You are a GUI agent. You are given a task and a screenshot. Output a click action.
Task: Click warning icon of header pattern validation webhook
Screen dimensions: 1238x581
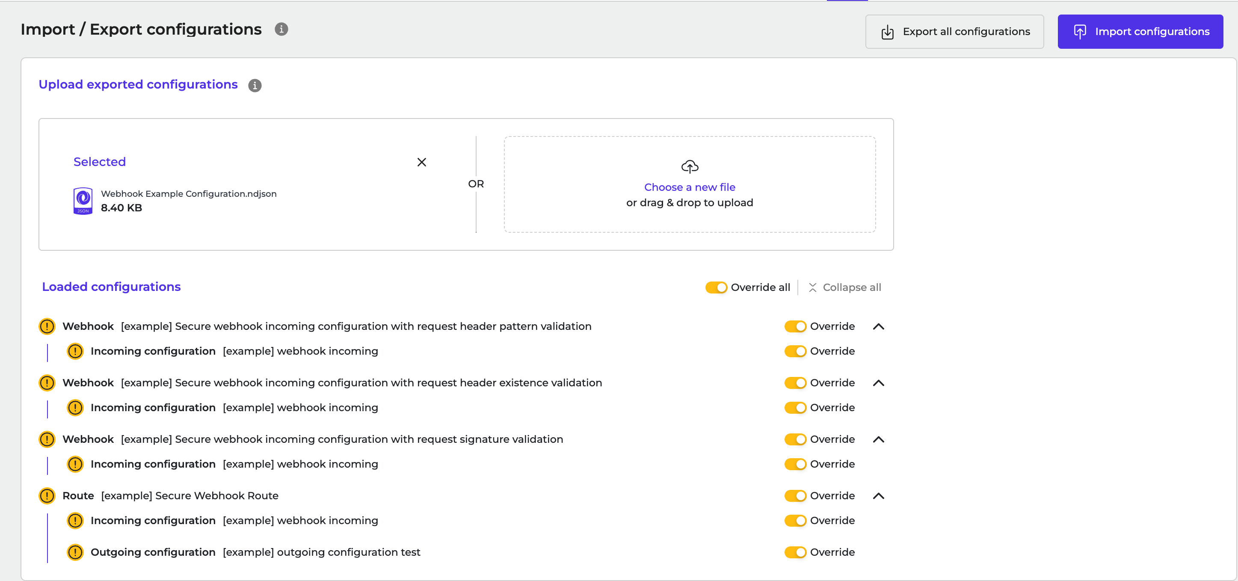[x=47, y=327]
